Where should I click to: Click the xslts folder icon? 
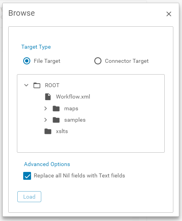[48, 132]
